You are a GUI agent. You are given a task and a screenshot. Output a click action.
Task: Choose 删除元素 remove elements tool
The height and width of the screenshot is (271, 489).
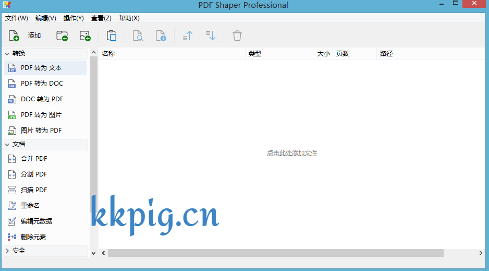pos(45,237)
